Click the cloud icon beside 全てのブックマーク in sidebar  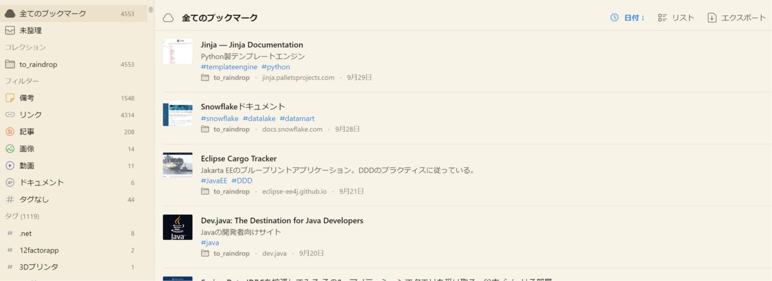coord(10,13)
